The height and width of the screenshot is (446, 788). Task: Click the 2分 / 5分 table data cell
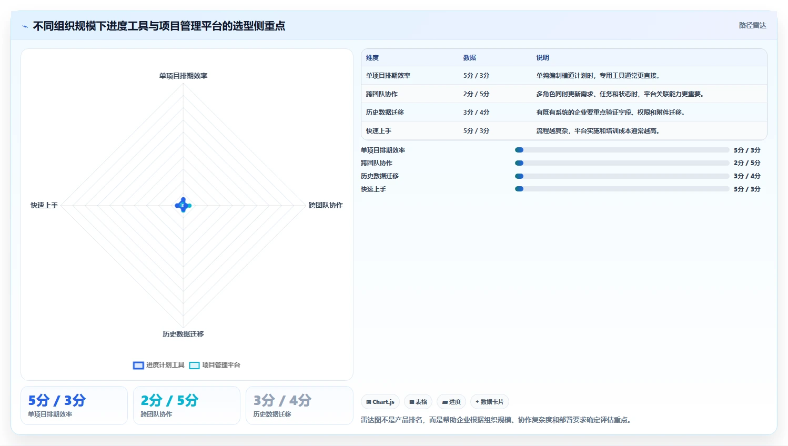[x=477, y=94]
